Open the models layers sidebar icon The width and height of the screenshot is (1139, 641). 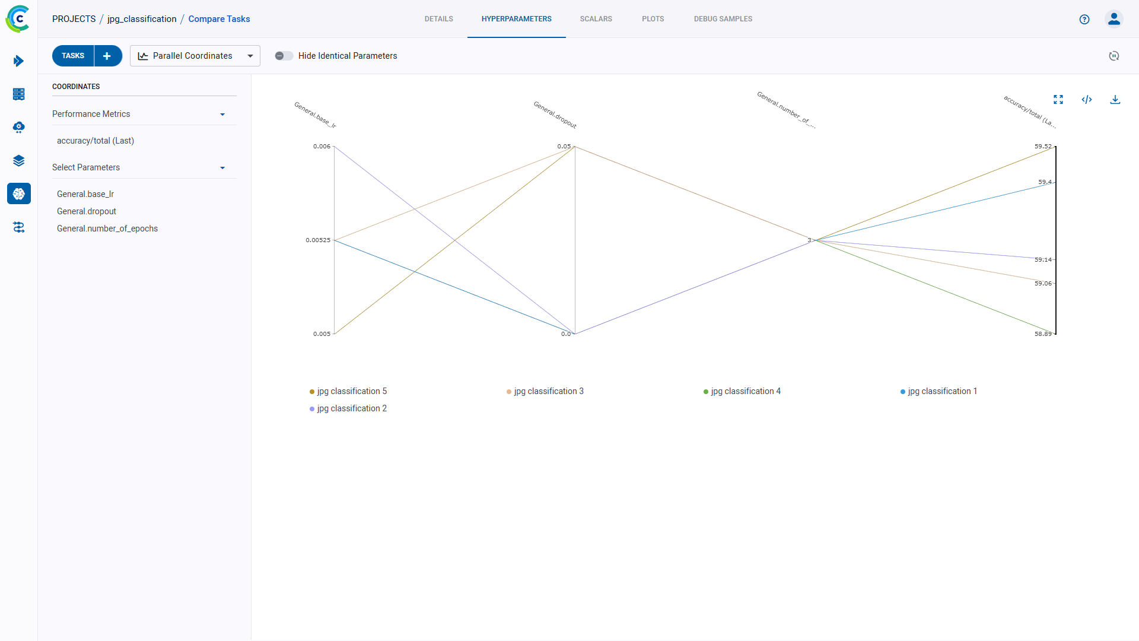[18, 161]
